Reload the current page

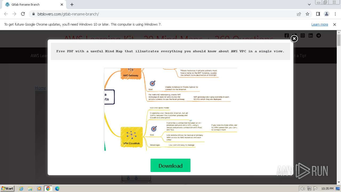click(23, 14)
